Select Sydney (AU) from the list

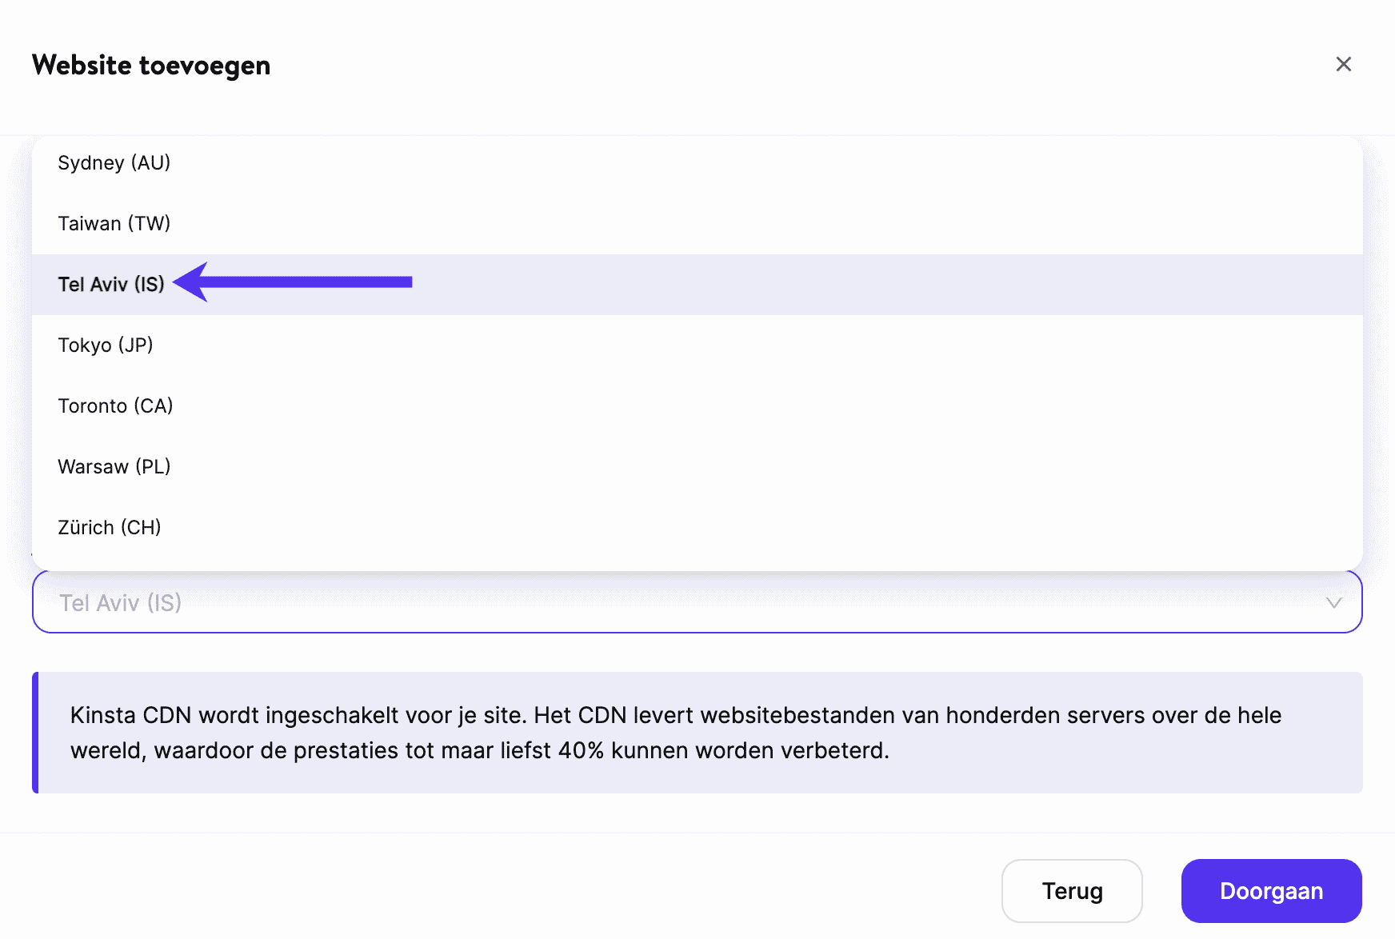pos(114,163)
